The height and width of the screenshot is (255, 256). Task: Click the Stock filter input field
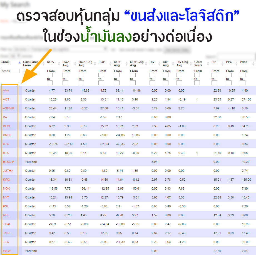click(x=10, y=71)
